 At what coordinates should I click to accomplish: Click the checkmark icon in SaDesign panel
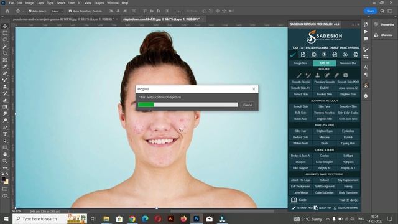click(293, 55)
